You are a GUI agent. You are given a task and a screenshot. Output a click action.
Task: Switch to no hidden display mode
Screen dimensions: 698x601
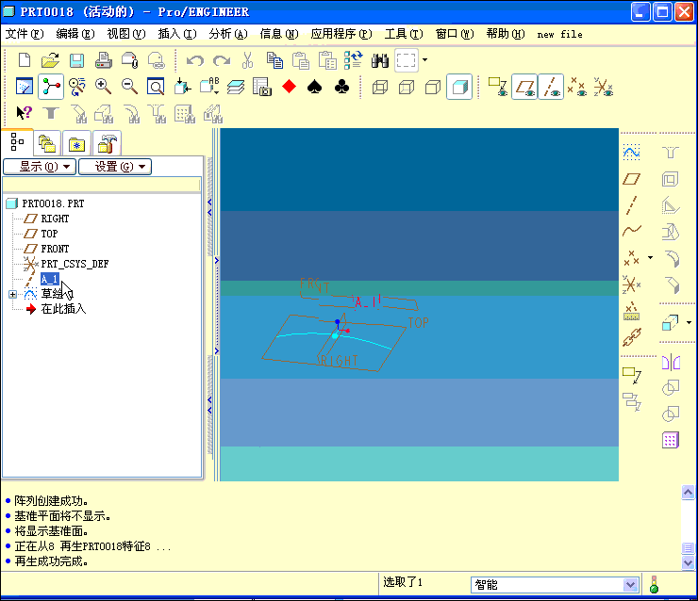click(x=433, y=87)
